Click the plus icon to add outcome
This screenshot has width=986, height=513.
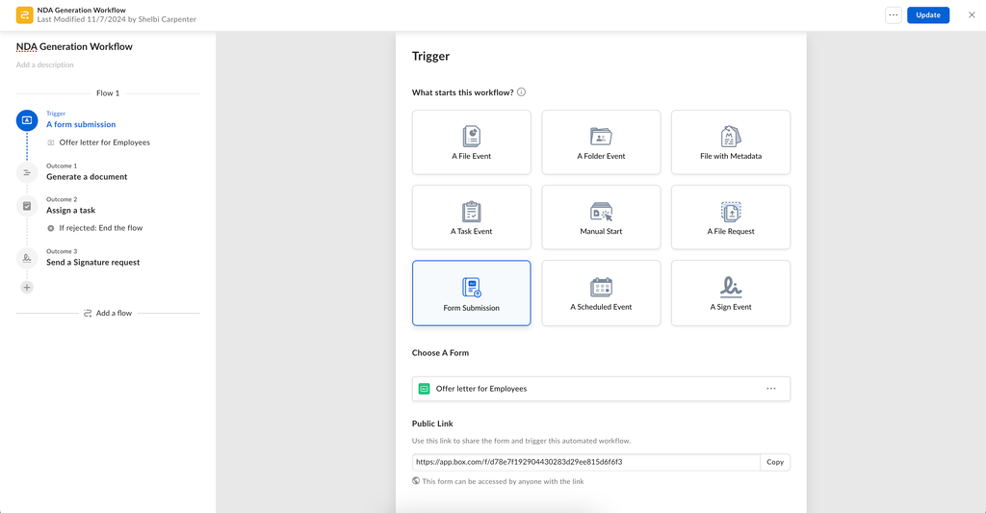pos(27,288)
